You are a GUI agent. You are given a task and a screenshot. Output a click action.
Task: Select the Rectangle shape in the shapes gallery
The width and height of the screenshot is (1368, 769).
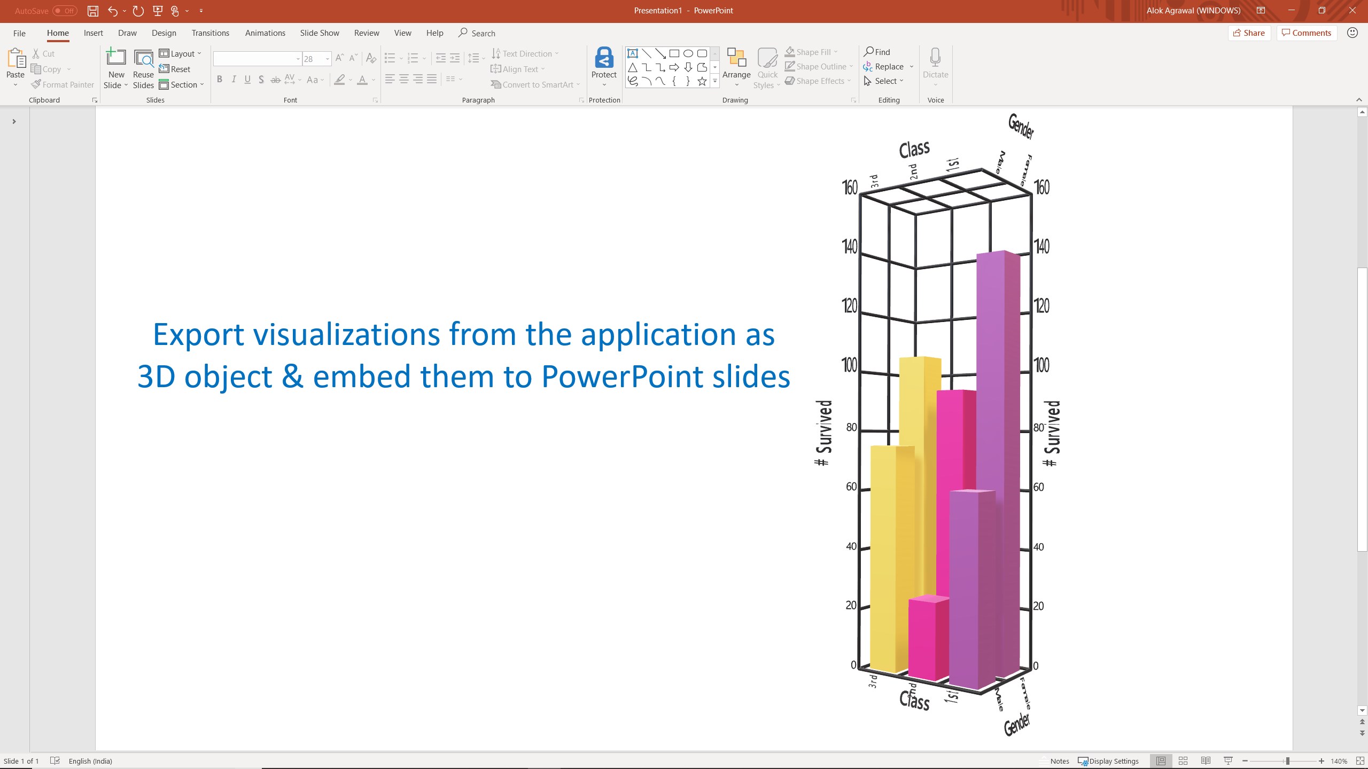[674, 53]
